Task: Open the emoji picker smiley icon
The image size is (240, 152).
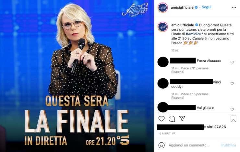Action: [x=162, y=145]
